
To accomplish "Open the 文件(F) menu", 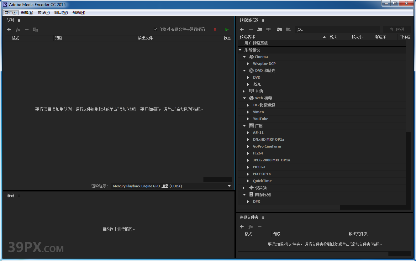I will point(11,13).
